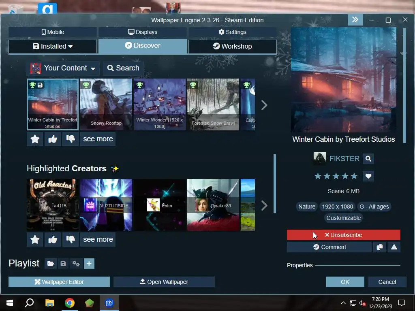Screen dimensions: 415x311
Task: Confirm with the OK button
Action: [345, 282]
